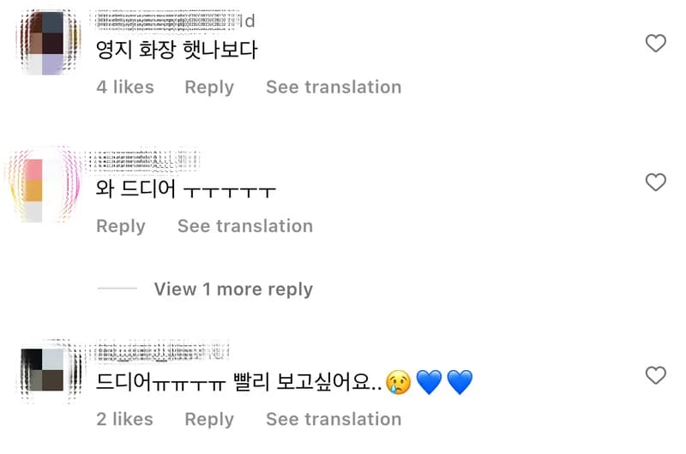Select comment text '와 드디어 ㅜㅜㅜㅜㅜ'
The height and width of the screenshot is (454, 686).
pyautogui.click(x=185, y=188)
